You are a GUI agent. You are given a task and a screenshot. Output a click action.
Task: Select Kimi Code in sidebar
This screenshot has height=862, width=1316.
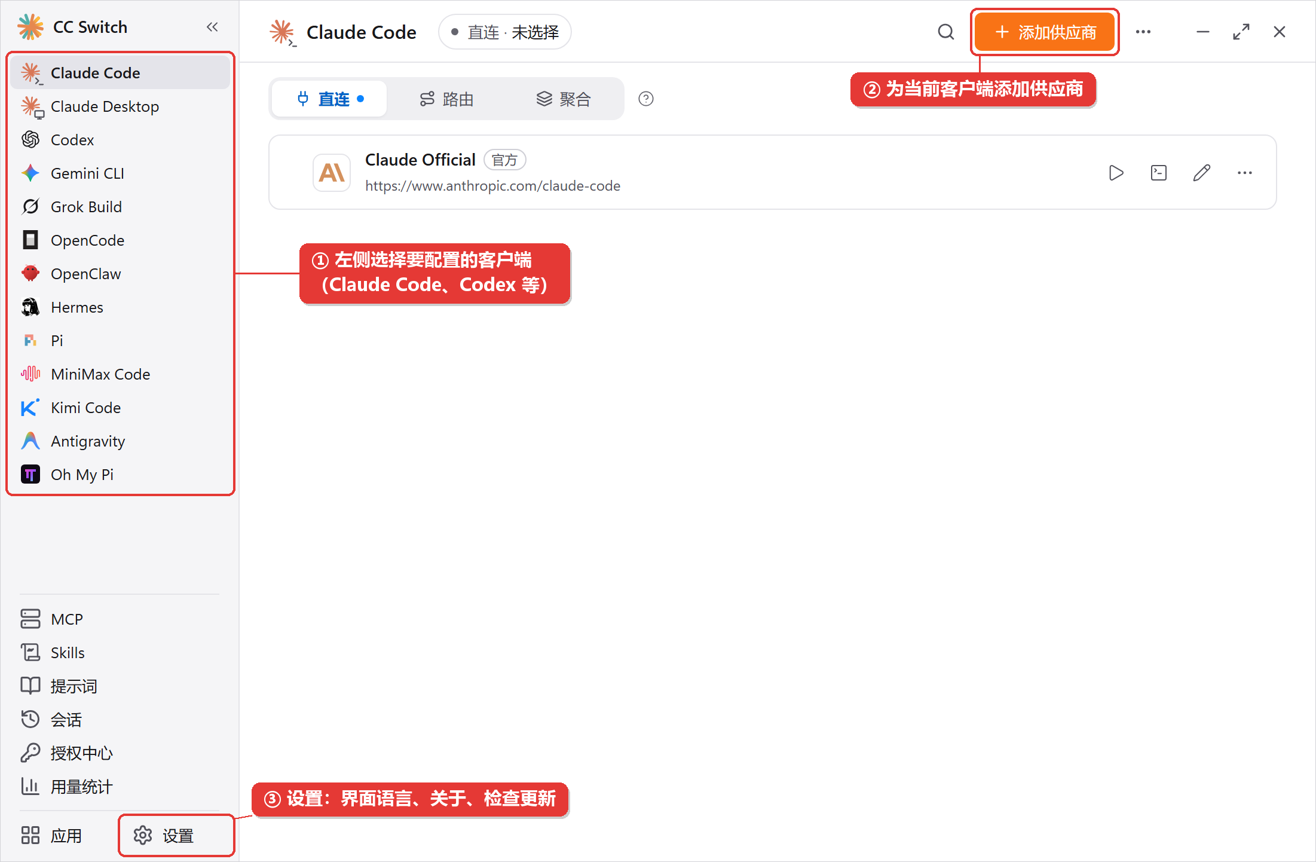tap(120, 408)
